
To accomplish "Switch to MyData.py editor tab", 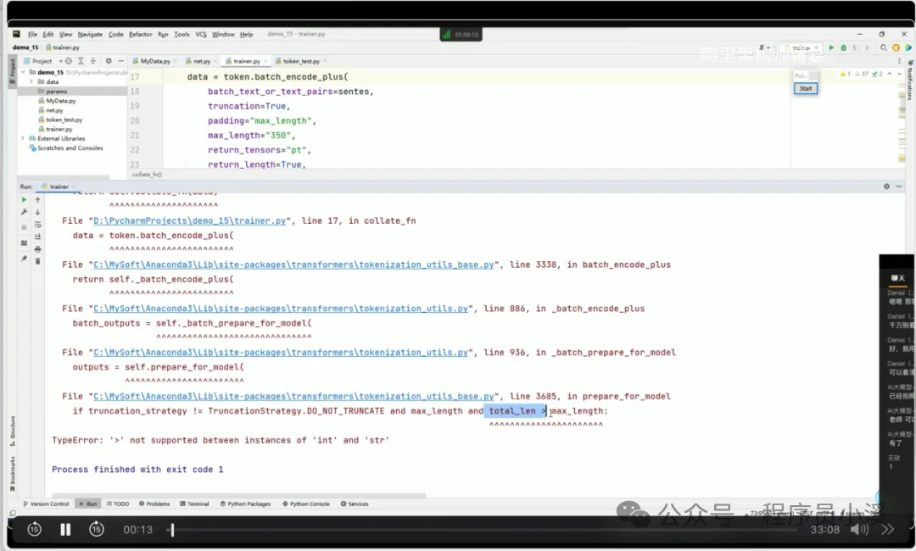I will [155, 61].
